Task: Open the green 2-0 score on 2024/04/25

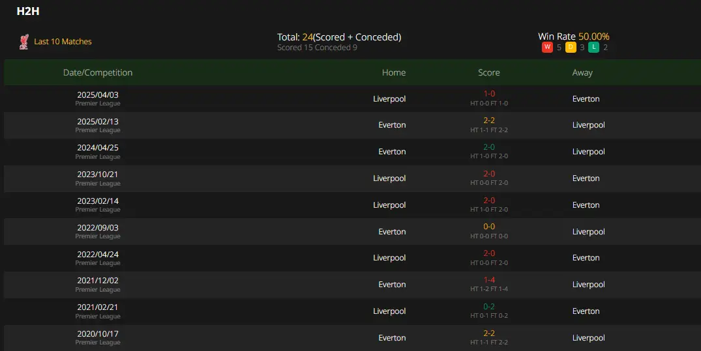Action: (x=489, y=147)
